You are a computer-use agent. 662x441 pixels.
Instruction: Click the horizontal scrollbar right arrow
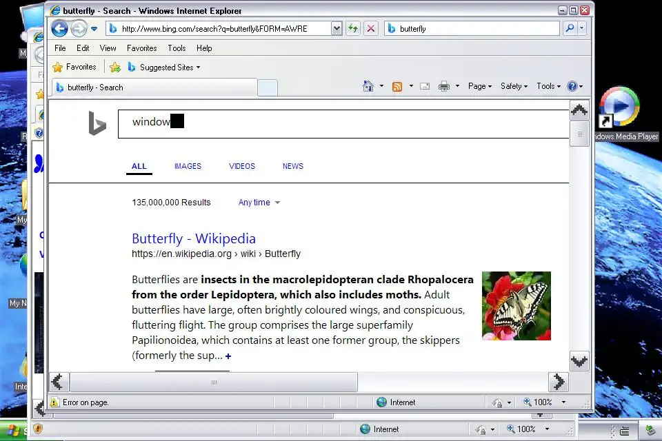558,382
